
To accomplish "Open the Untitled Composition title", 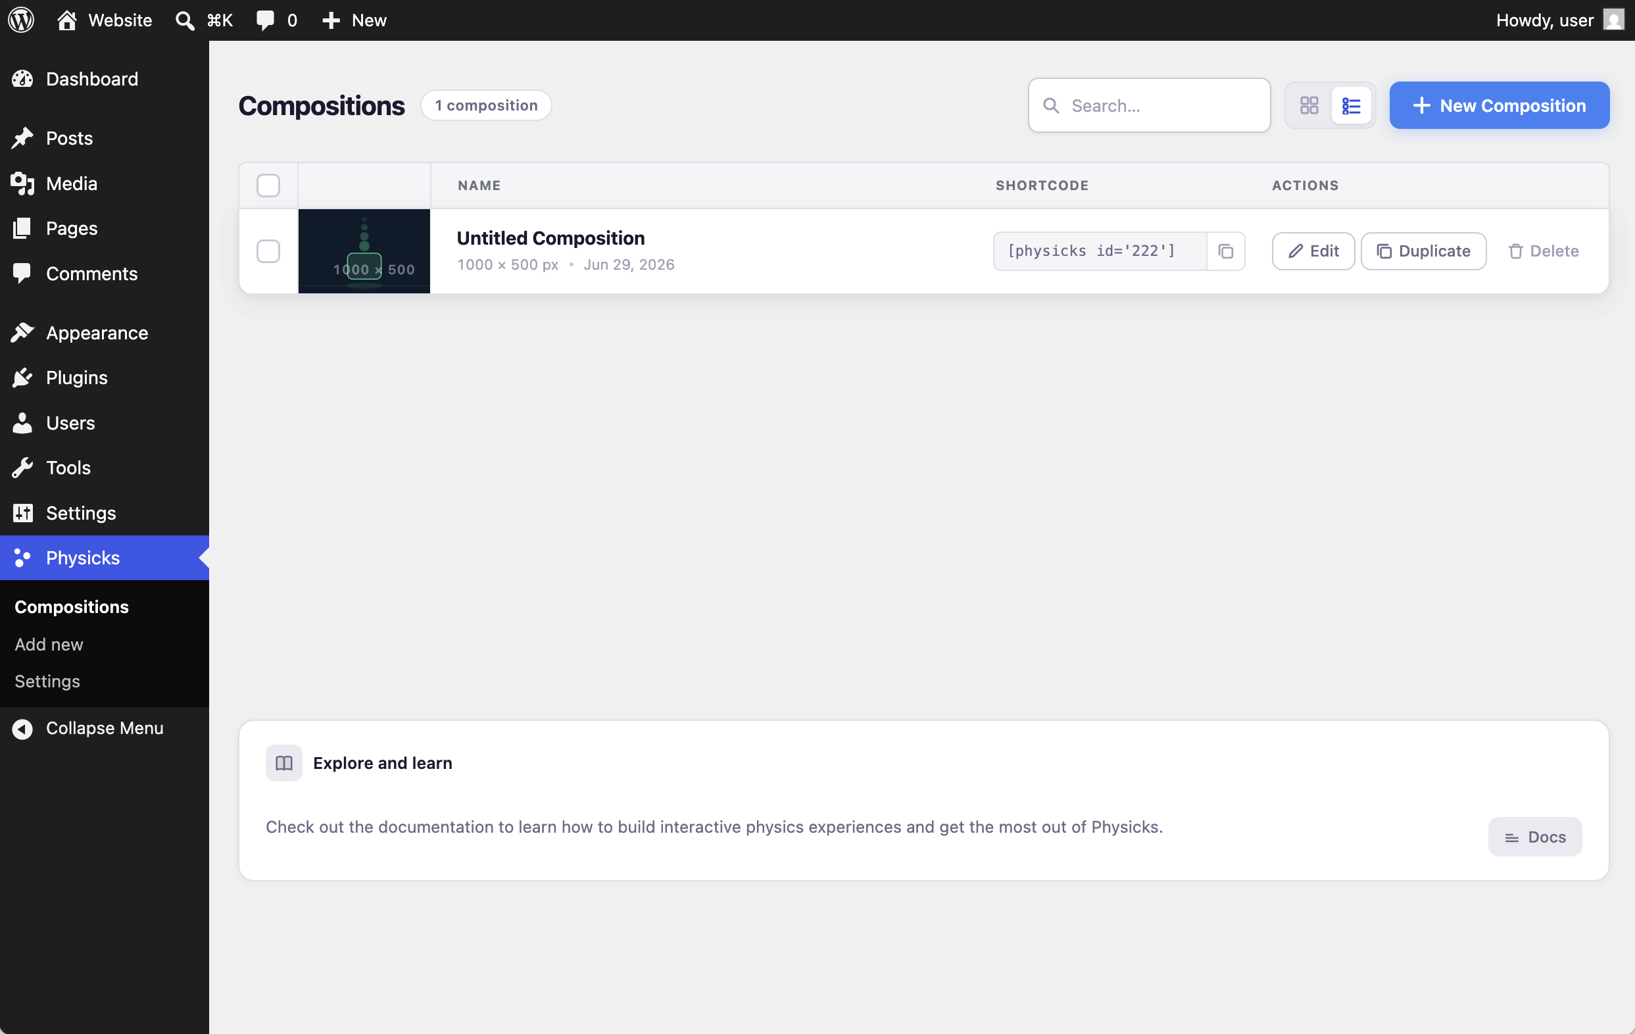I will 550,238.
